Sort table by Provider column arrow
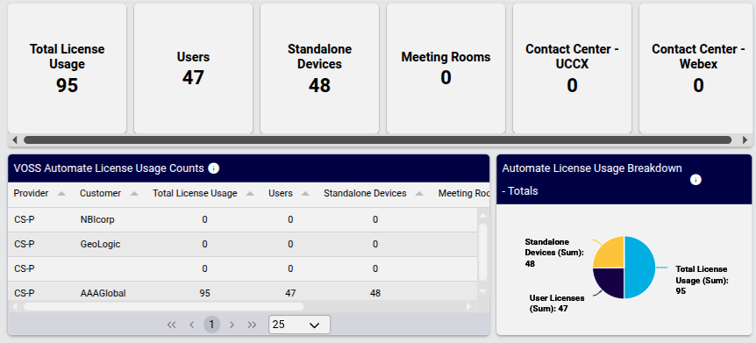The width and height of the screenshot is (756, 343). pos(61,194)
